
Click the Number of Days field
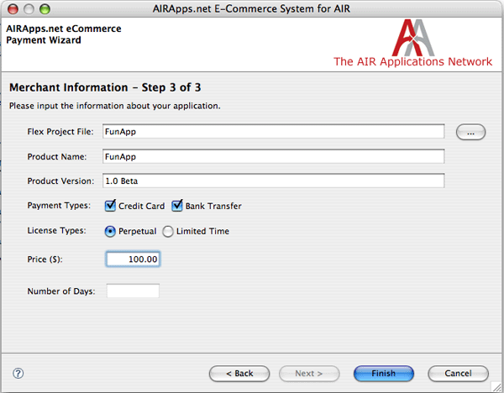[x=133, y=291]
